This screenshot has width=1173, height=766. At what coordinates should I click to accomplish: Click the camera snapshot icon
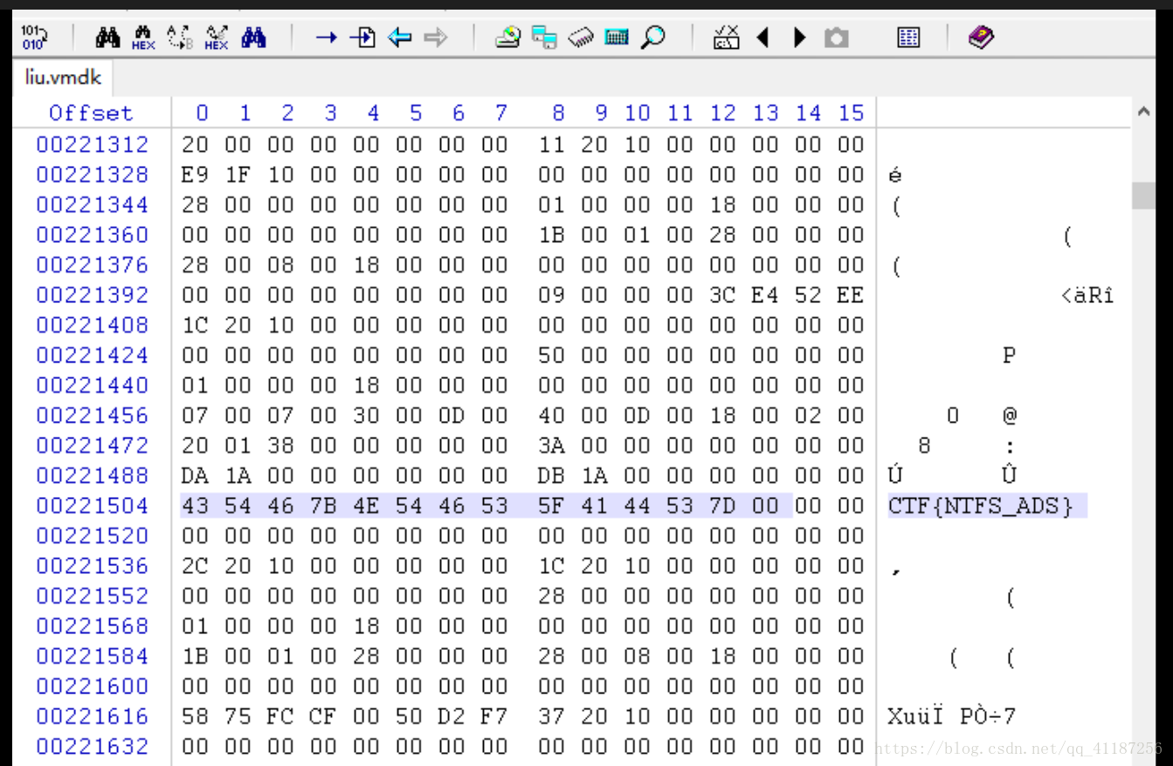(x=836, y=38)
